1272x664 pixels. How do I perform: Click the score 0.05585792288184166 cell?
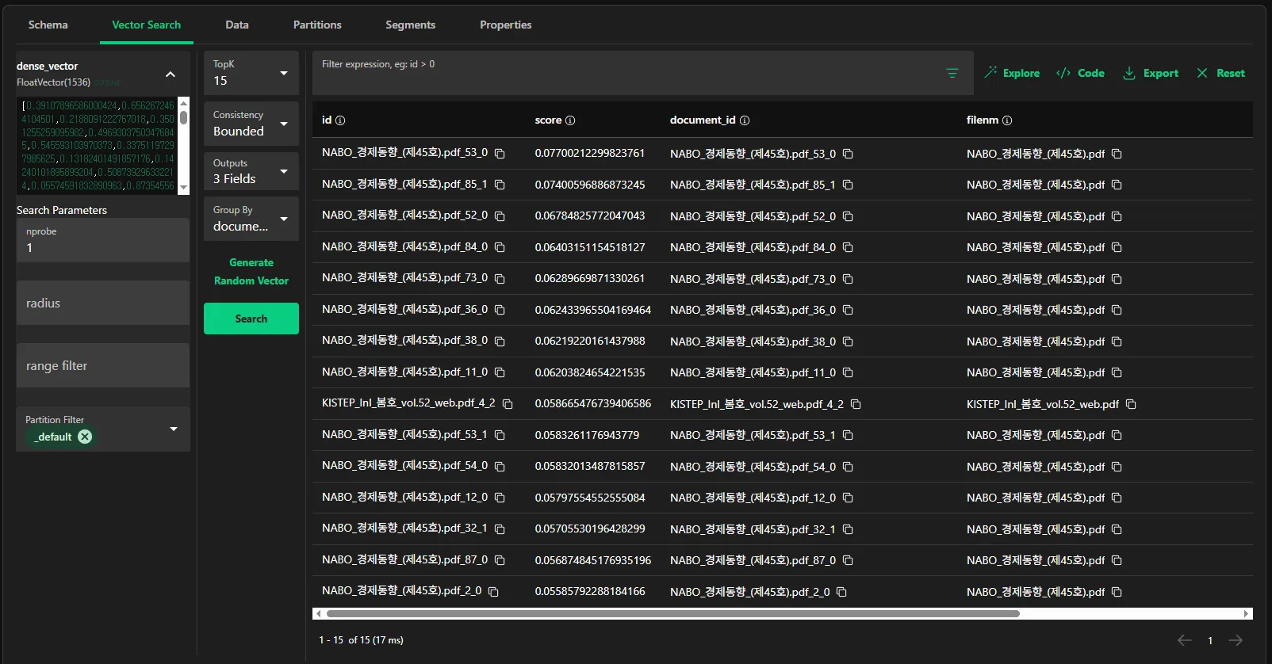click(x=590, y=591)
